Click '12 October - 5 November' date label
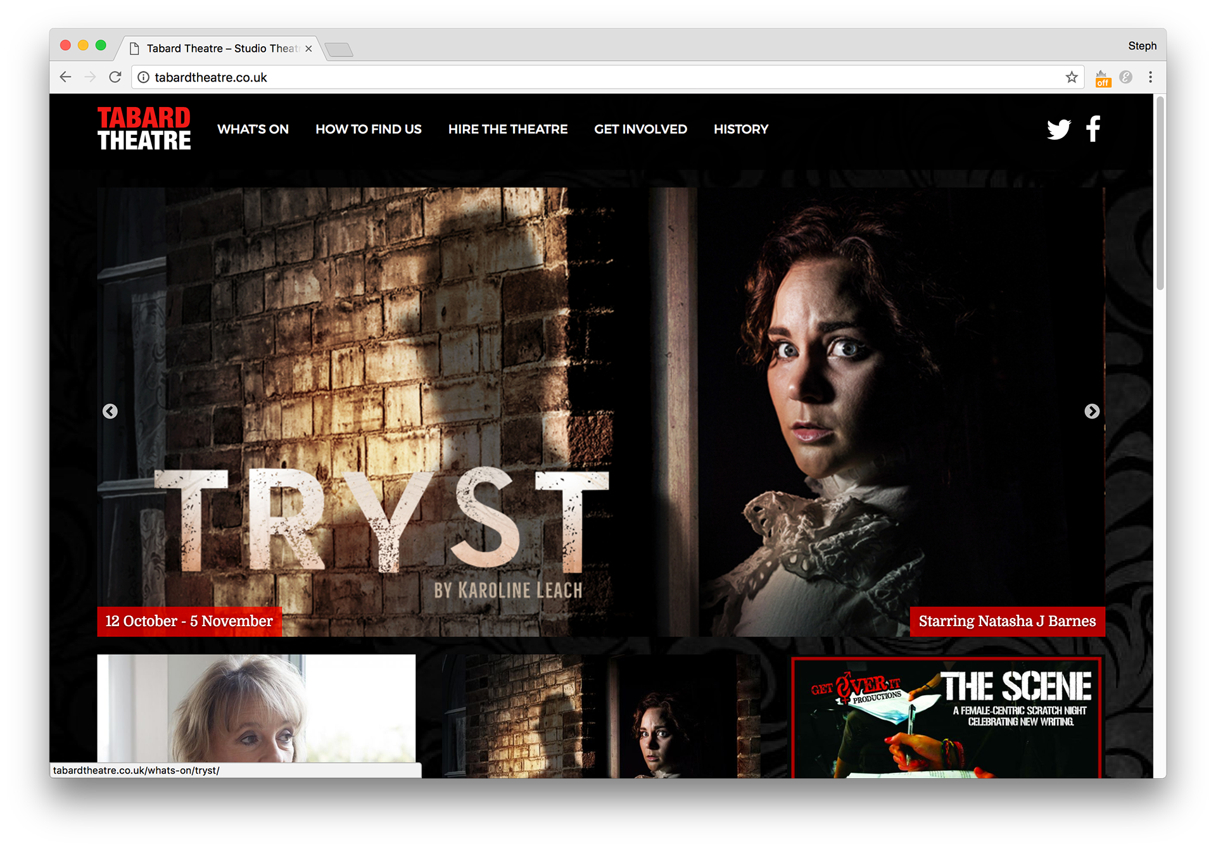1216x849 pixels. coord(189,621)
